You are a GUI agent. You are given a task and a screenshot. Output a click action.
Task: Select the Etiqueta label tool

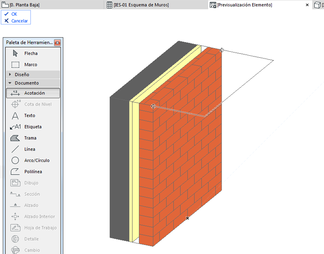(33, 126)
